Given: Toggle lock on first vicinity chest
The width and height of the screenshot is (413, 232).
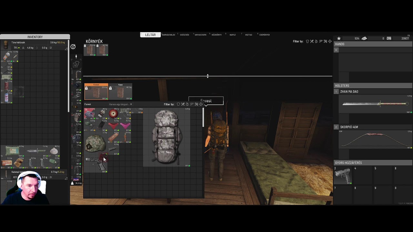Looking at the screenshot, I should pos(85,46).
